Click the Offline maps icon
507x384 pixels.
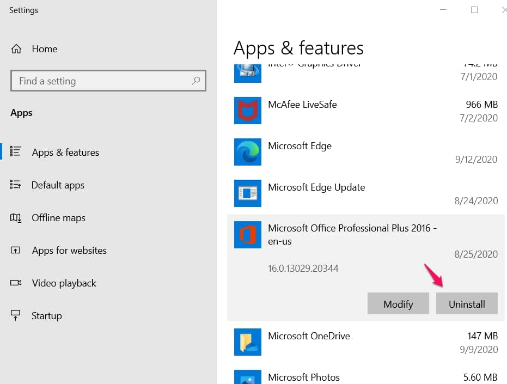pos(15,218)
